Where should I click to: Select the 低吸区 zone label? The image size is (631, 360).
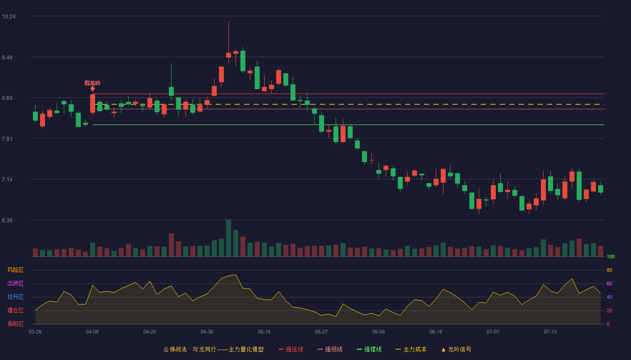tap(15, 324)
